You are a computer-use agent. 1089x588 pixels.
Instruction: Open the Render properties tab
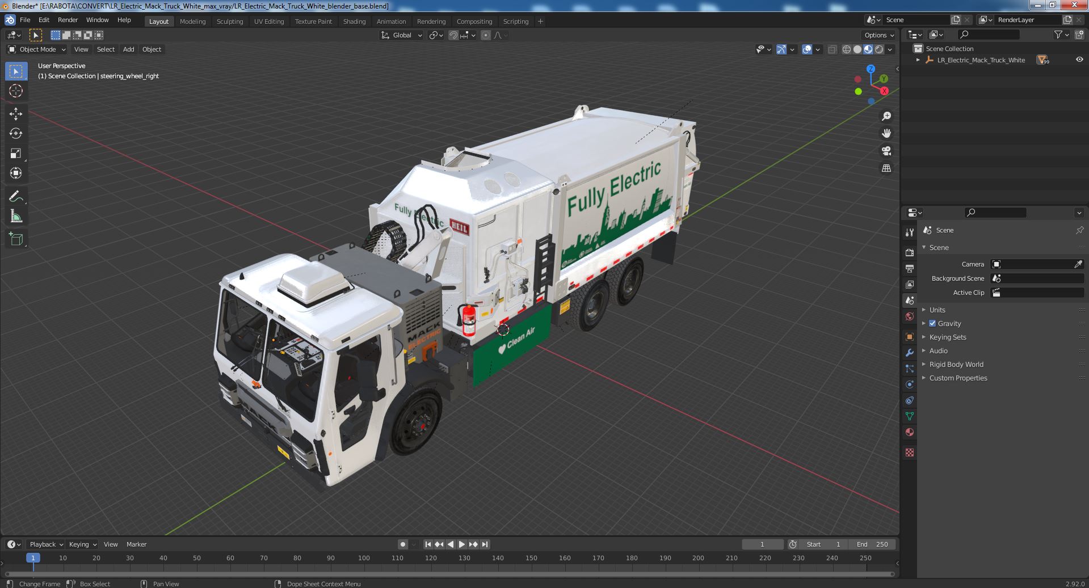pyautogui.click(x=910, y=252)
